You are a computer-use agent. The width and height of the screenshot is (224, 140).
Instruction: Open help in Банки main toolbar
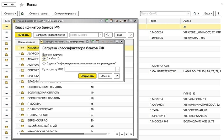tap(218, 13)
